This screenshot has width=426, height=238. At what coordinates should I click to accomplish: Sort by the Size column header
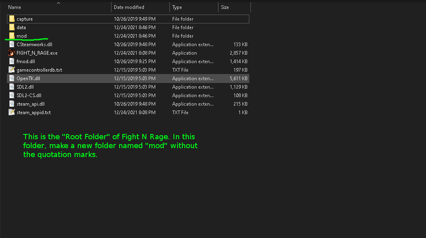click(225, 7)
